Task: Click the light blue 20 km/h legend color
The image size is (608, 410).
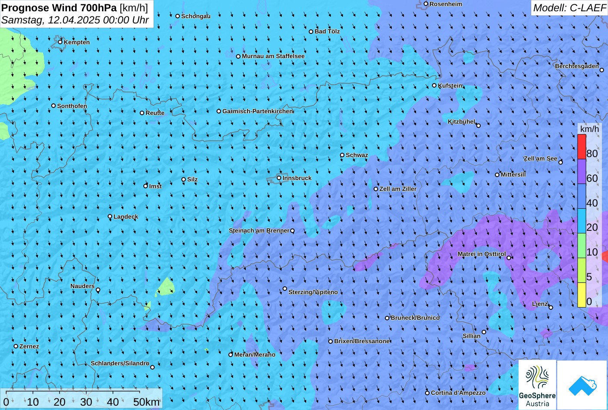Action: (582, 221)
